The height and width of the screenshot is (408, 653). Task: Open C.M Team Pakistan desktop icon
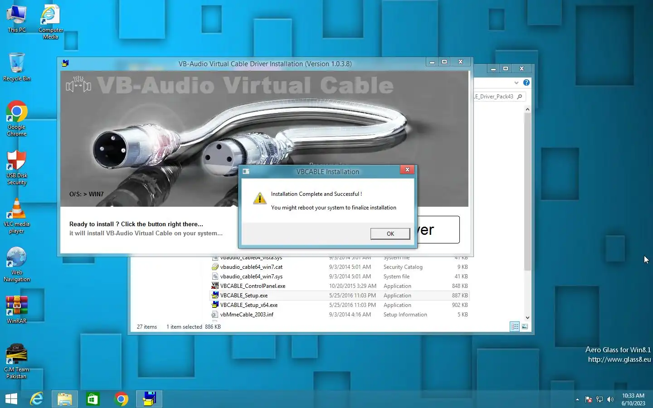point(17,361)
